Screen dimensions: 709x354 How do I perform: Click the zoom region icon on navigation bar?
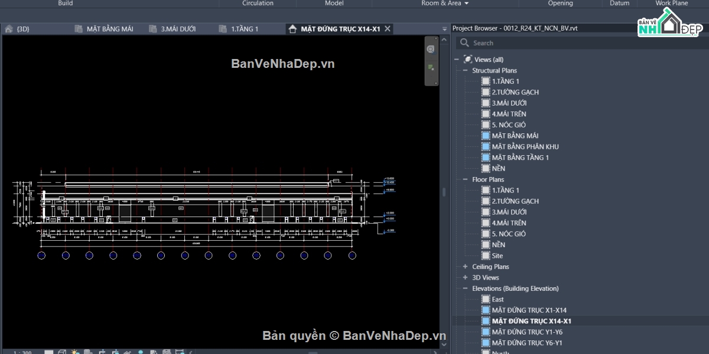(x=431, y=68)
